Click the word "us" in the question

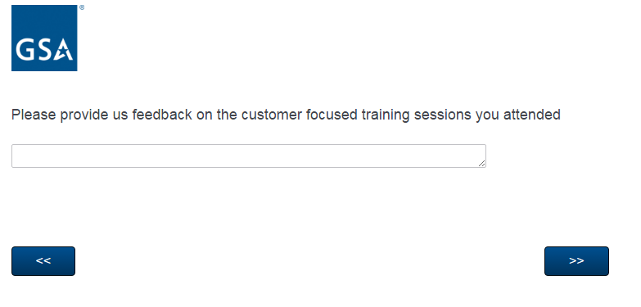pos(120,115)
